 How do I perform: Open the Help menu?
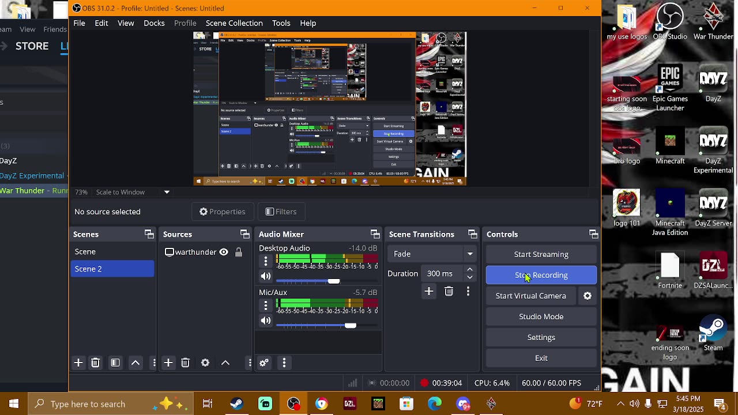[x=308, y=23]
